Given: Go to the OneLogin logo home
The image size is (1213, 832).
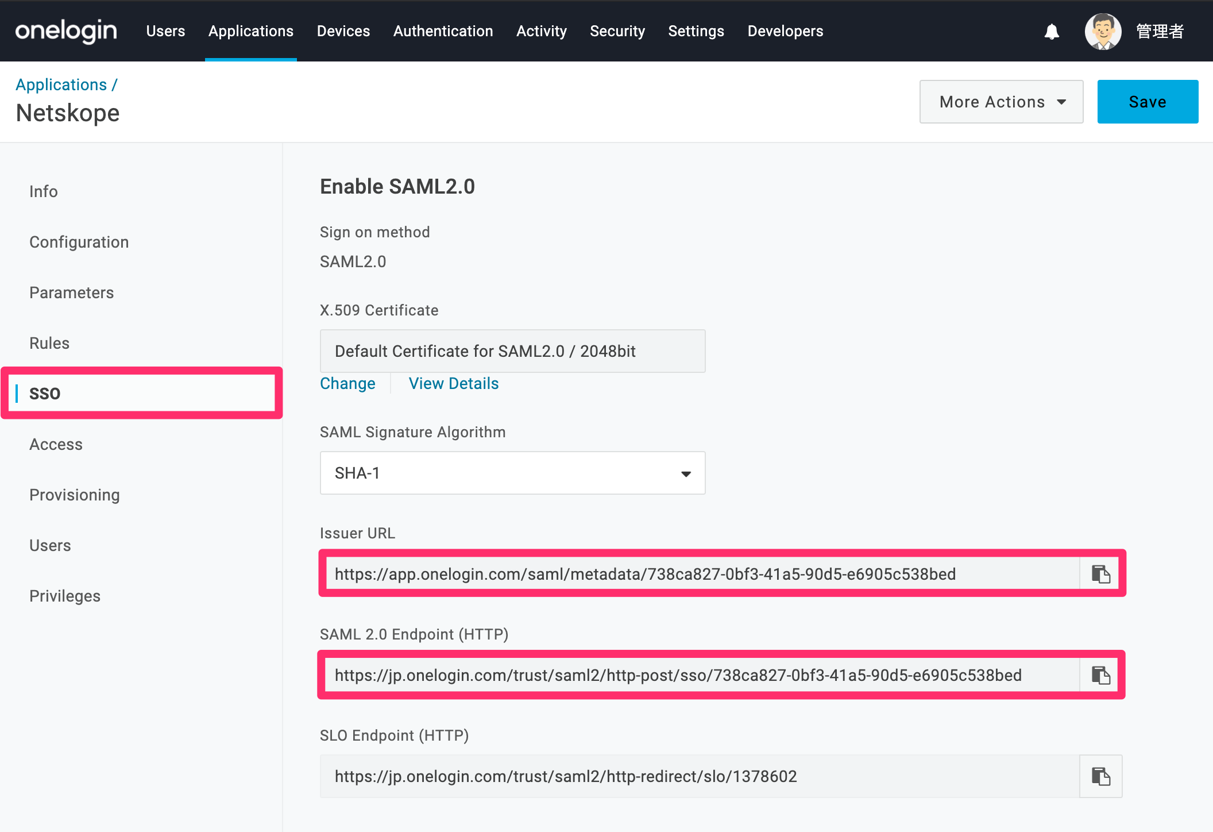Looking at the screenshot, I should (66, 31).
